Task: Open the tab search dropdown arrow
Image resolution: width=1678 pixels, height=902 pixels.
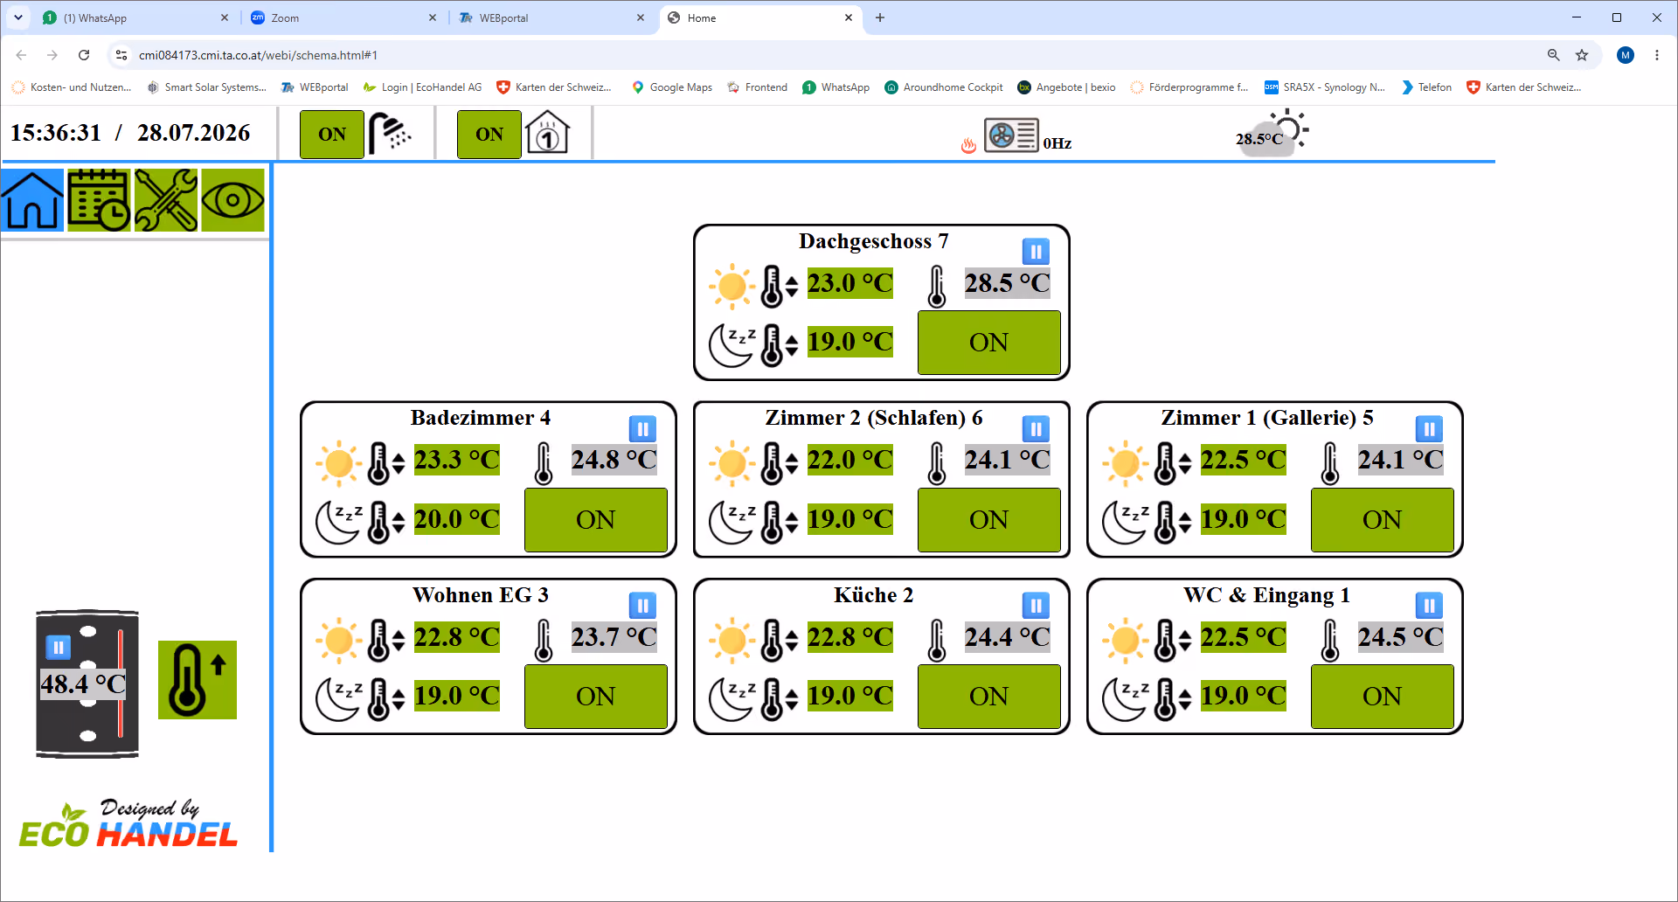Action: tap(17, 17)
